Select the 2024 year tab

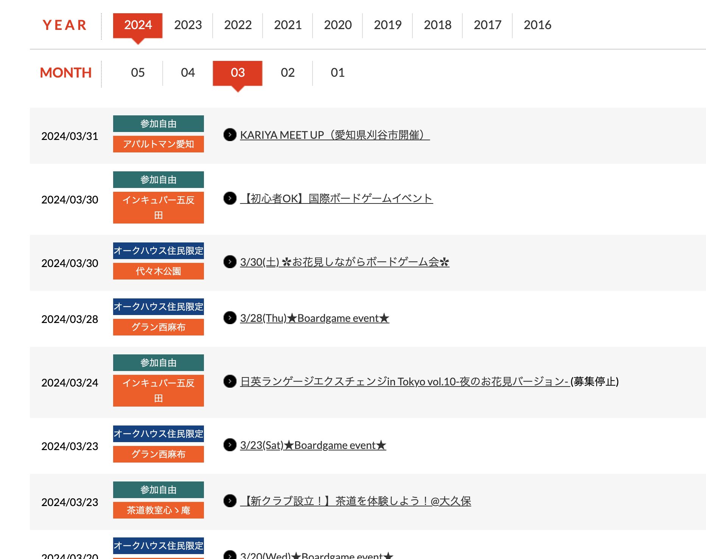pyautogui.click(x=138, y=25)
